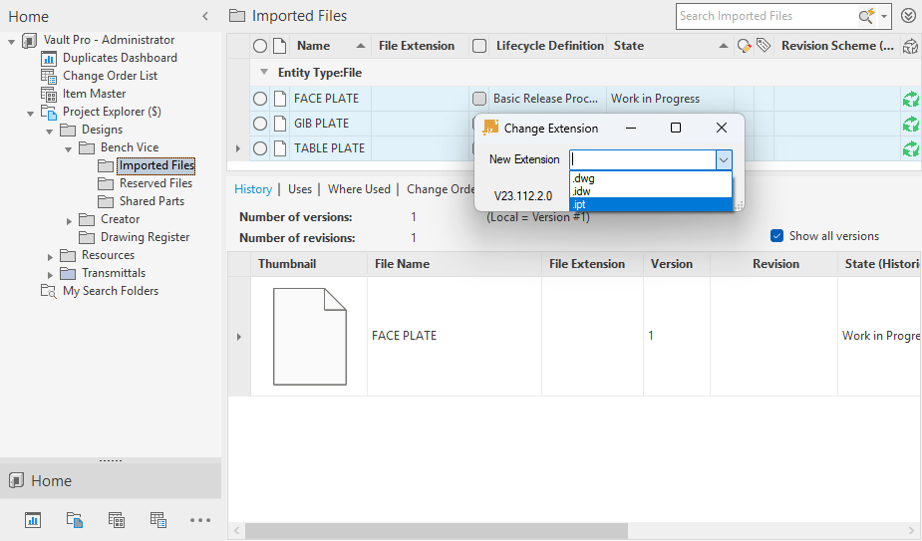This screenshot has height=541, width=922.
Task: Toggle Show all versions checkbox
Action: tap(776, 236)
